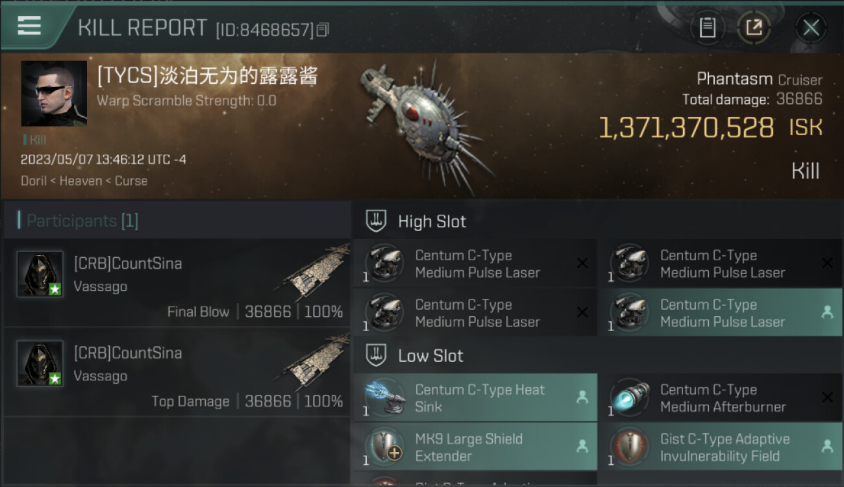Click the share export icon
844x487 pixels.
tap(754, 28)
